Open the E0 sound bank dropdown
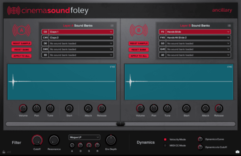This screenshot has height=156, width=241. [x=81, y=55]
